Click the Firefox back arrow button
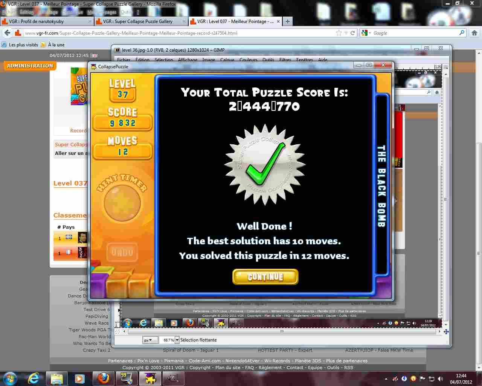Image resolution: width=482 pixels, height=386 pixels. [x=8, y=33]
